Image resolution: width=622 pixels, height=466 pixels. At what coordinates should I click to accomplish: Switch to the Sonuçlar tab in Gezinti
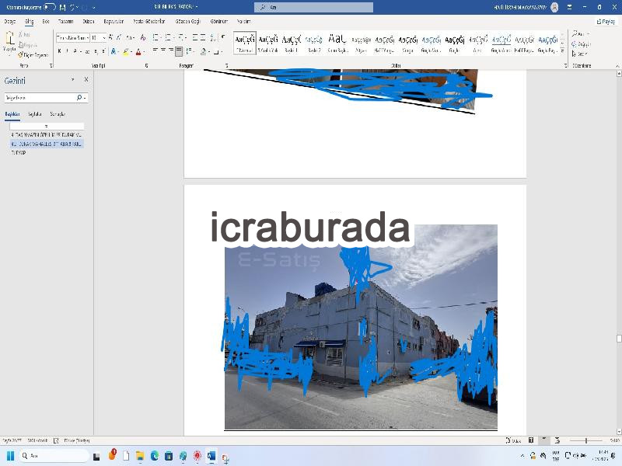point(58,114)
